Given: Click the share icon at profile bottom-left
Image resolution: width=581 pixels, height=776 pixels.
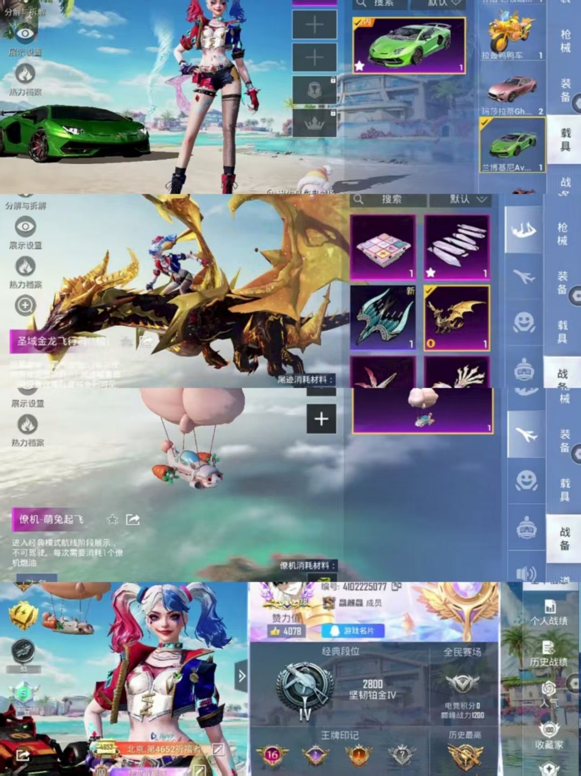Looking at the screenshot, I should (23, 756).
